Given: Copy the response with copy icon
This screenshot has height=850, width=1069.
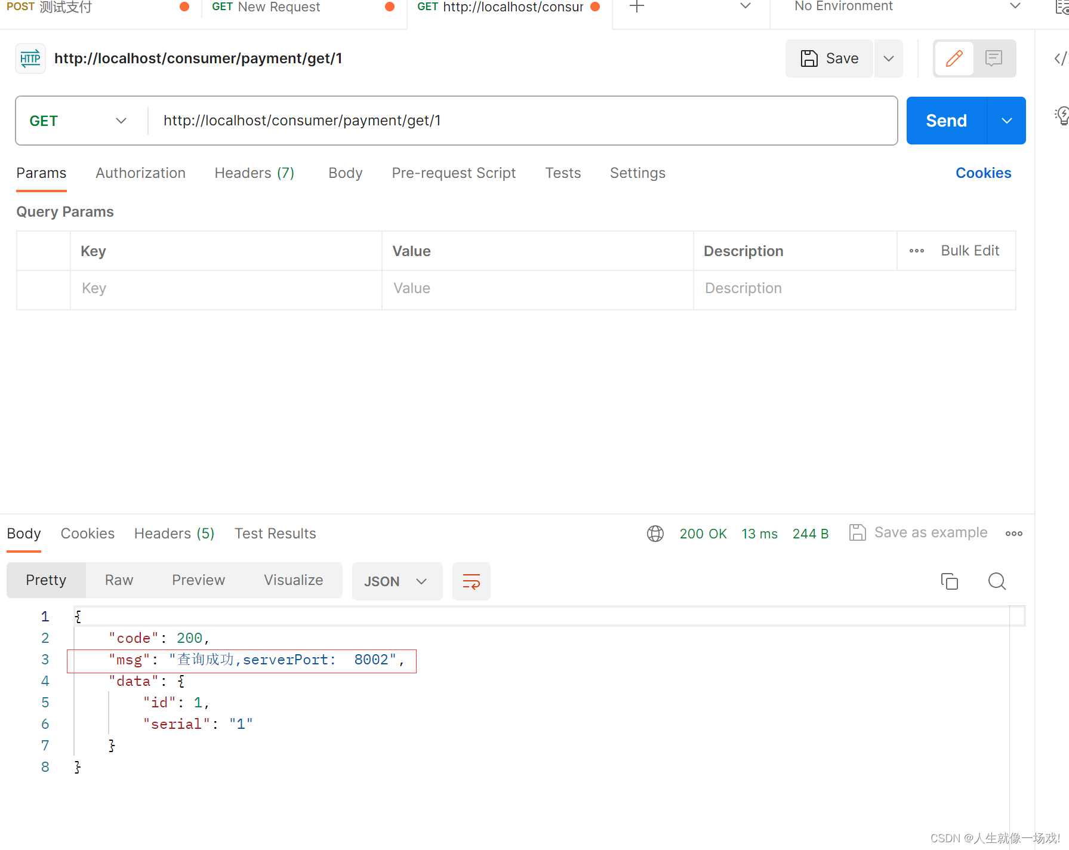Looking at the screenshot, I should (949, 581).
